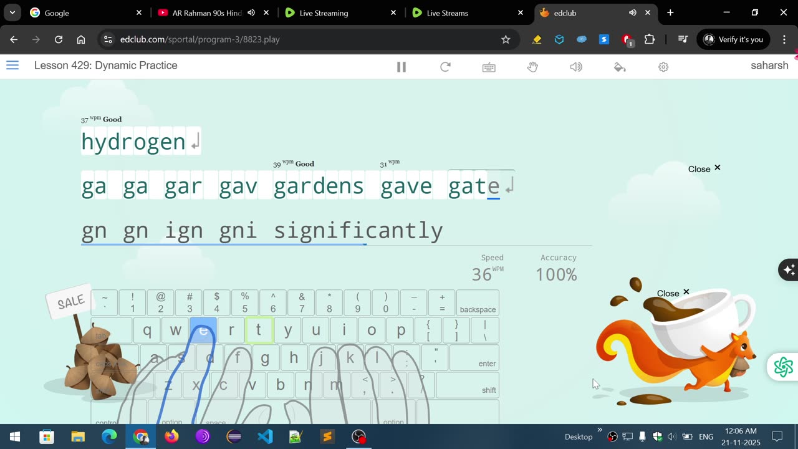
Task: Close the upper cloud banner ad
Action: (x=704, y=169)
